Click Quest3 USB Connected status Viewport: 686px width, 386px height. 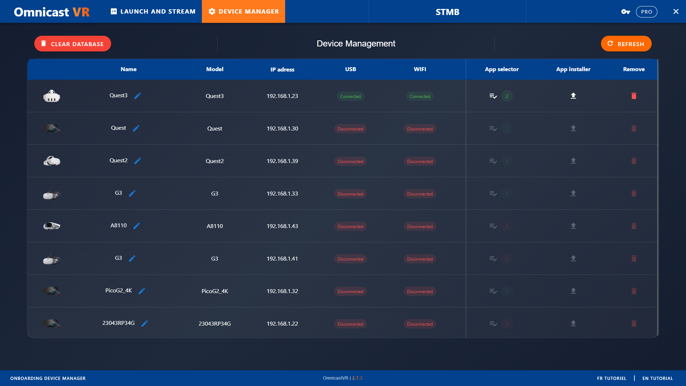pyautogui.click(x=351, y=96)
